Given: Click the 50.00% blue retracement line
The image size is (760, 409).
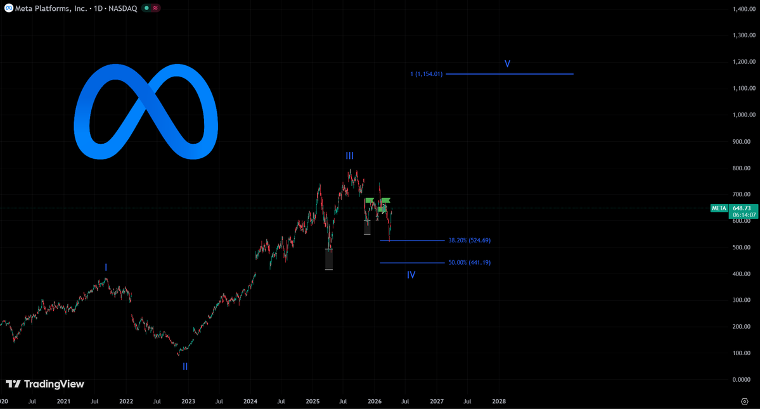Looking at the screenshot, I should pyautogui.click(x=412, y=263).
